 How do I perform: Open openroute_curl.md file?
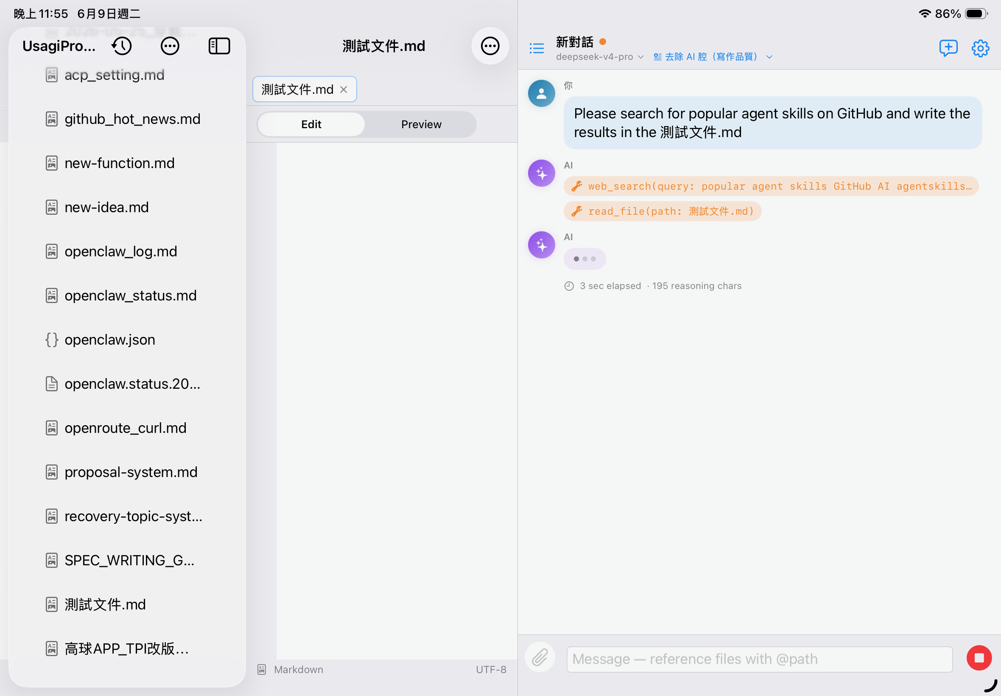126,428
